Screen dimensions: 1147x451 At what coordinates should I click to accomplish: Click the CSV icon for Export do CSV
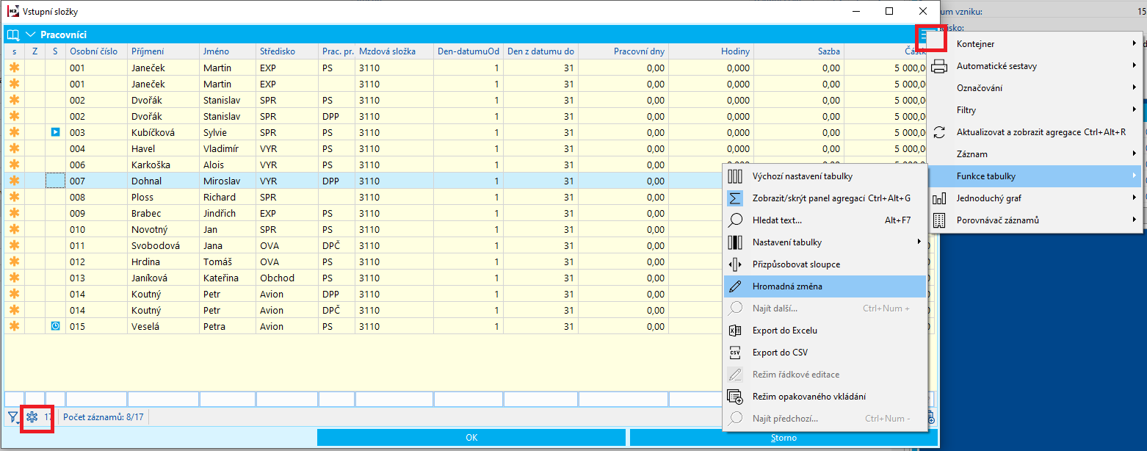(735, 353)
